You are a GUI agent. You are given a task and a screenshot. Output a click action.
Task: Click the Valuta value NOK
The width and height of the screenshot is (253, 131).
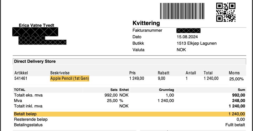[x=181, y=50]
